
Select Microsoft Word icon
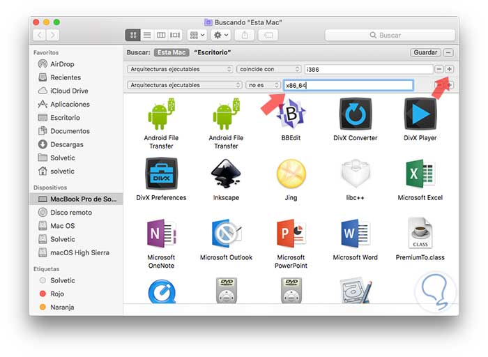[356, 234]
